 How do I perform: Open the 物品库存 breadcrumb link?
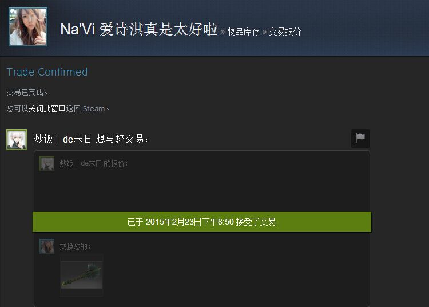pyautogui.click(x=243, y=32)
